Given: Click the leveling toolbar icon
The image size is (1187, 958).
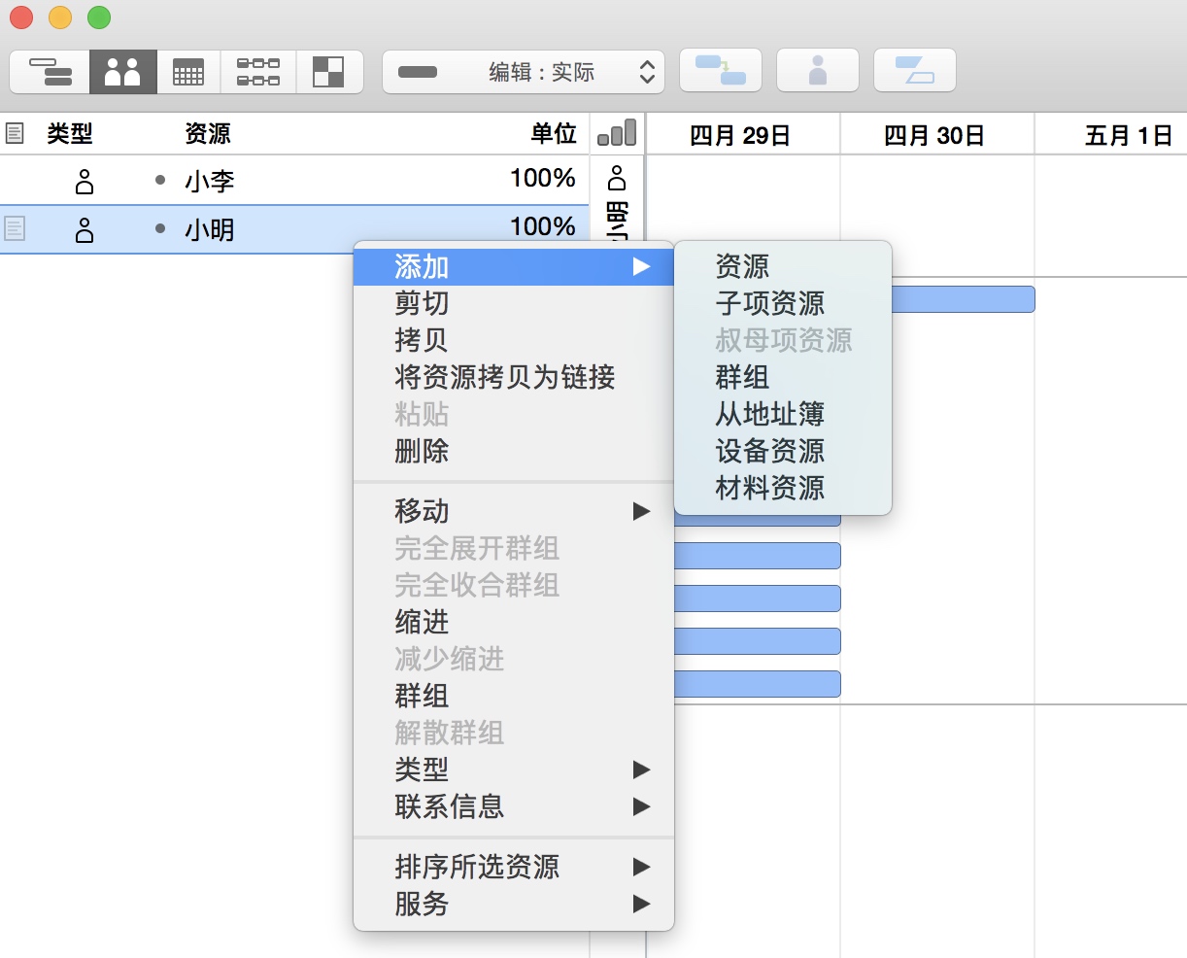Looking at the screenshot, I should (x=915, y=70).
